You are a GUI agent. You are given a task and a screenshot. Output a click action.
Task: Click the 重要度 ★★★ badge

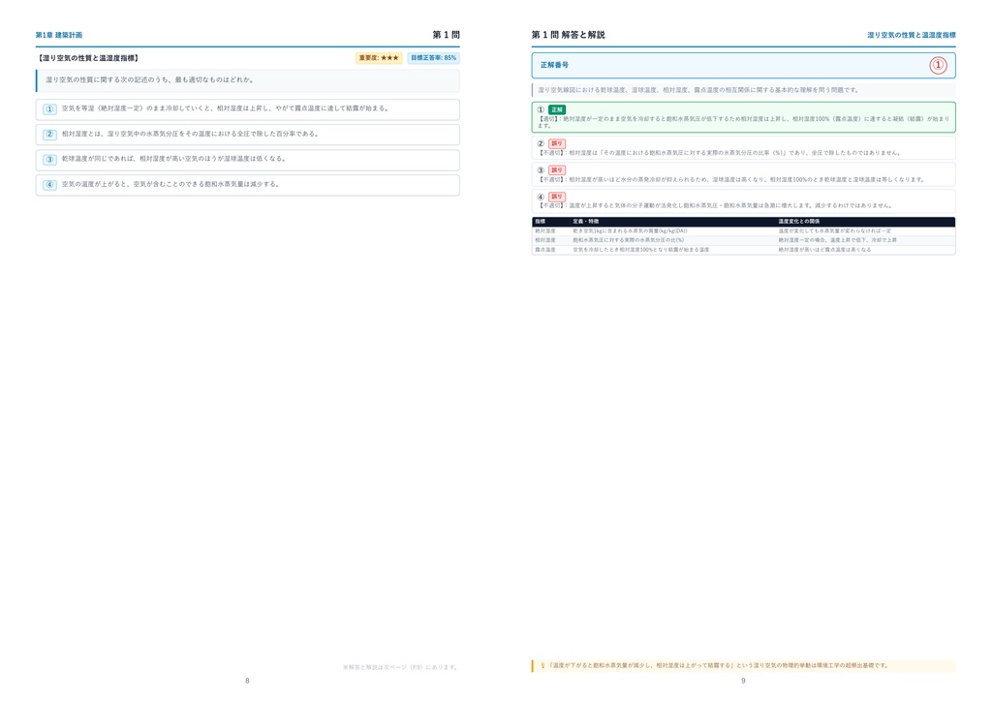(x=379, y=58)
